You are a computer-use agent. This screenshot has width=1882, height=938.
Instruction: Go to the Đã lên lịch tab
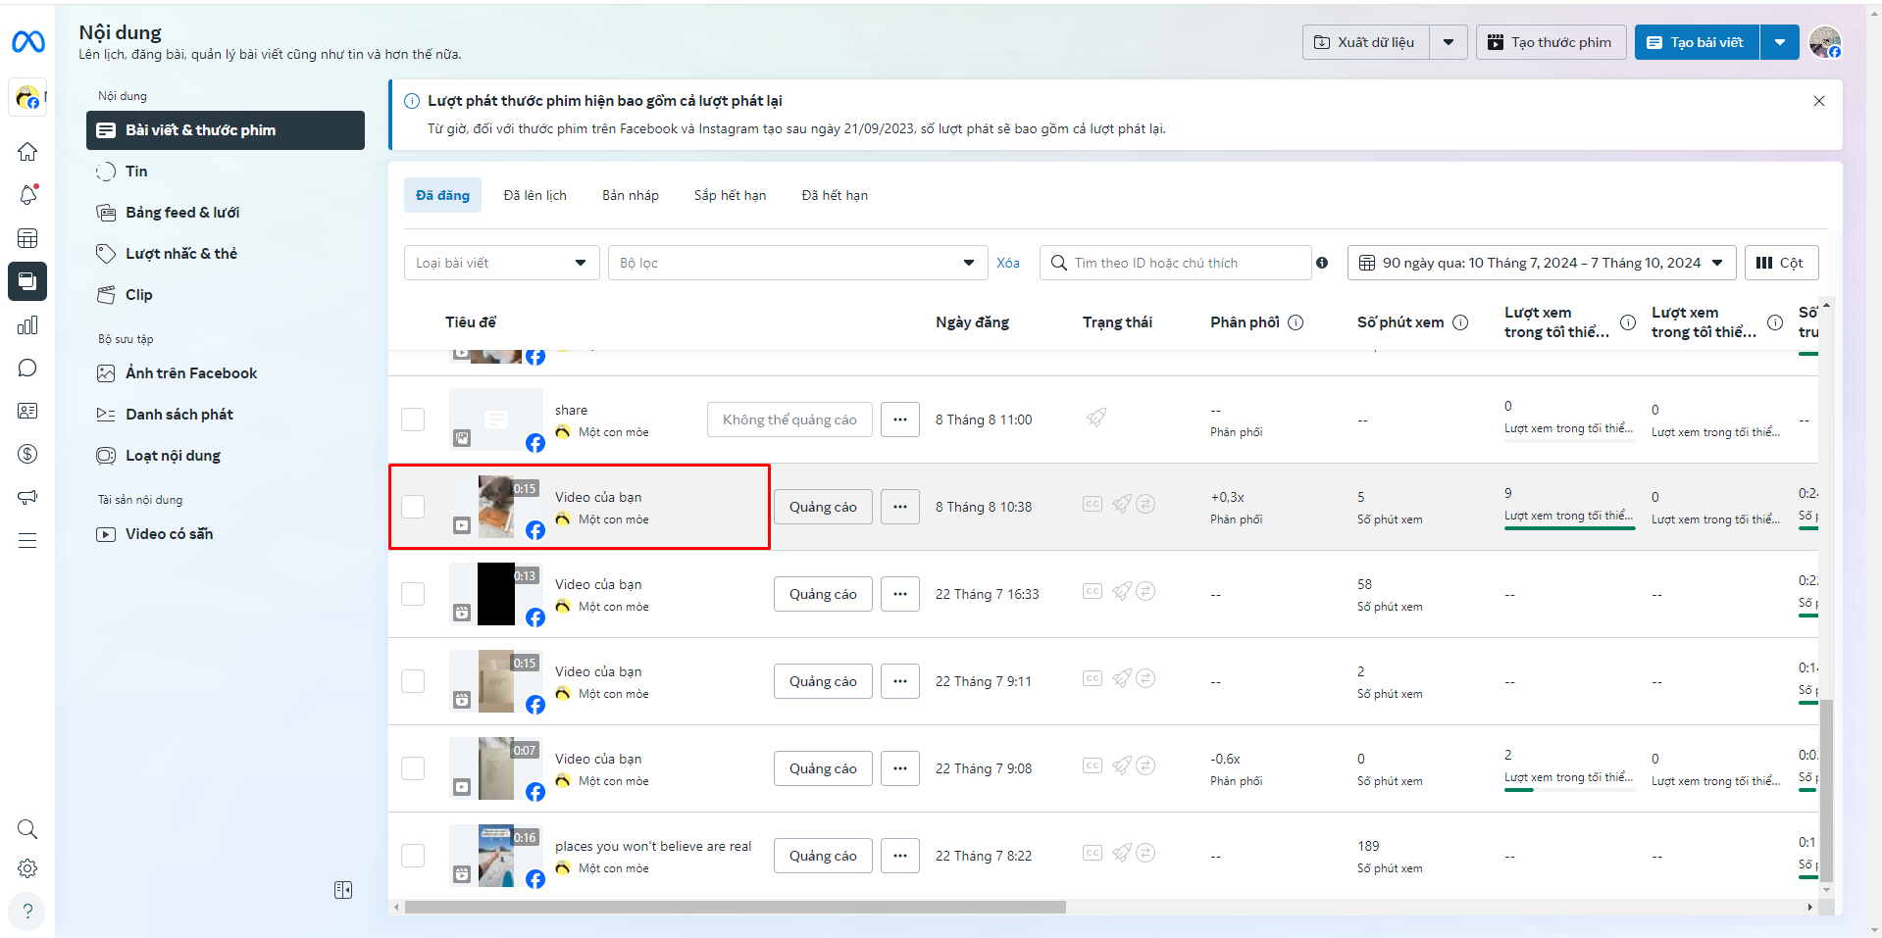tap(534, 195)
